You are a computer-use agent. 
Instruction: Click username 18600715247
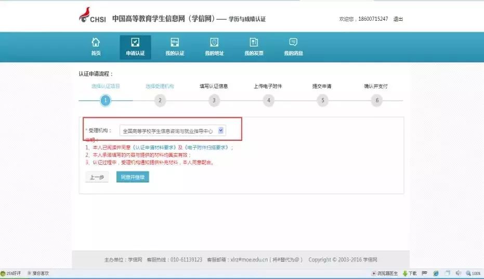[x=373, y=19]
